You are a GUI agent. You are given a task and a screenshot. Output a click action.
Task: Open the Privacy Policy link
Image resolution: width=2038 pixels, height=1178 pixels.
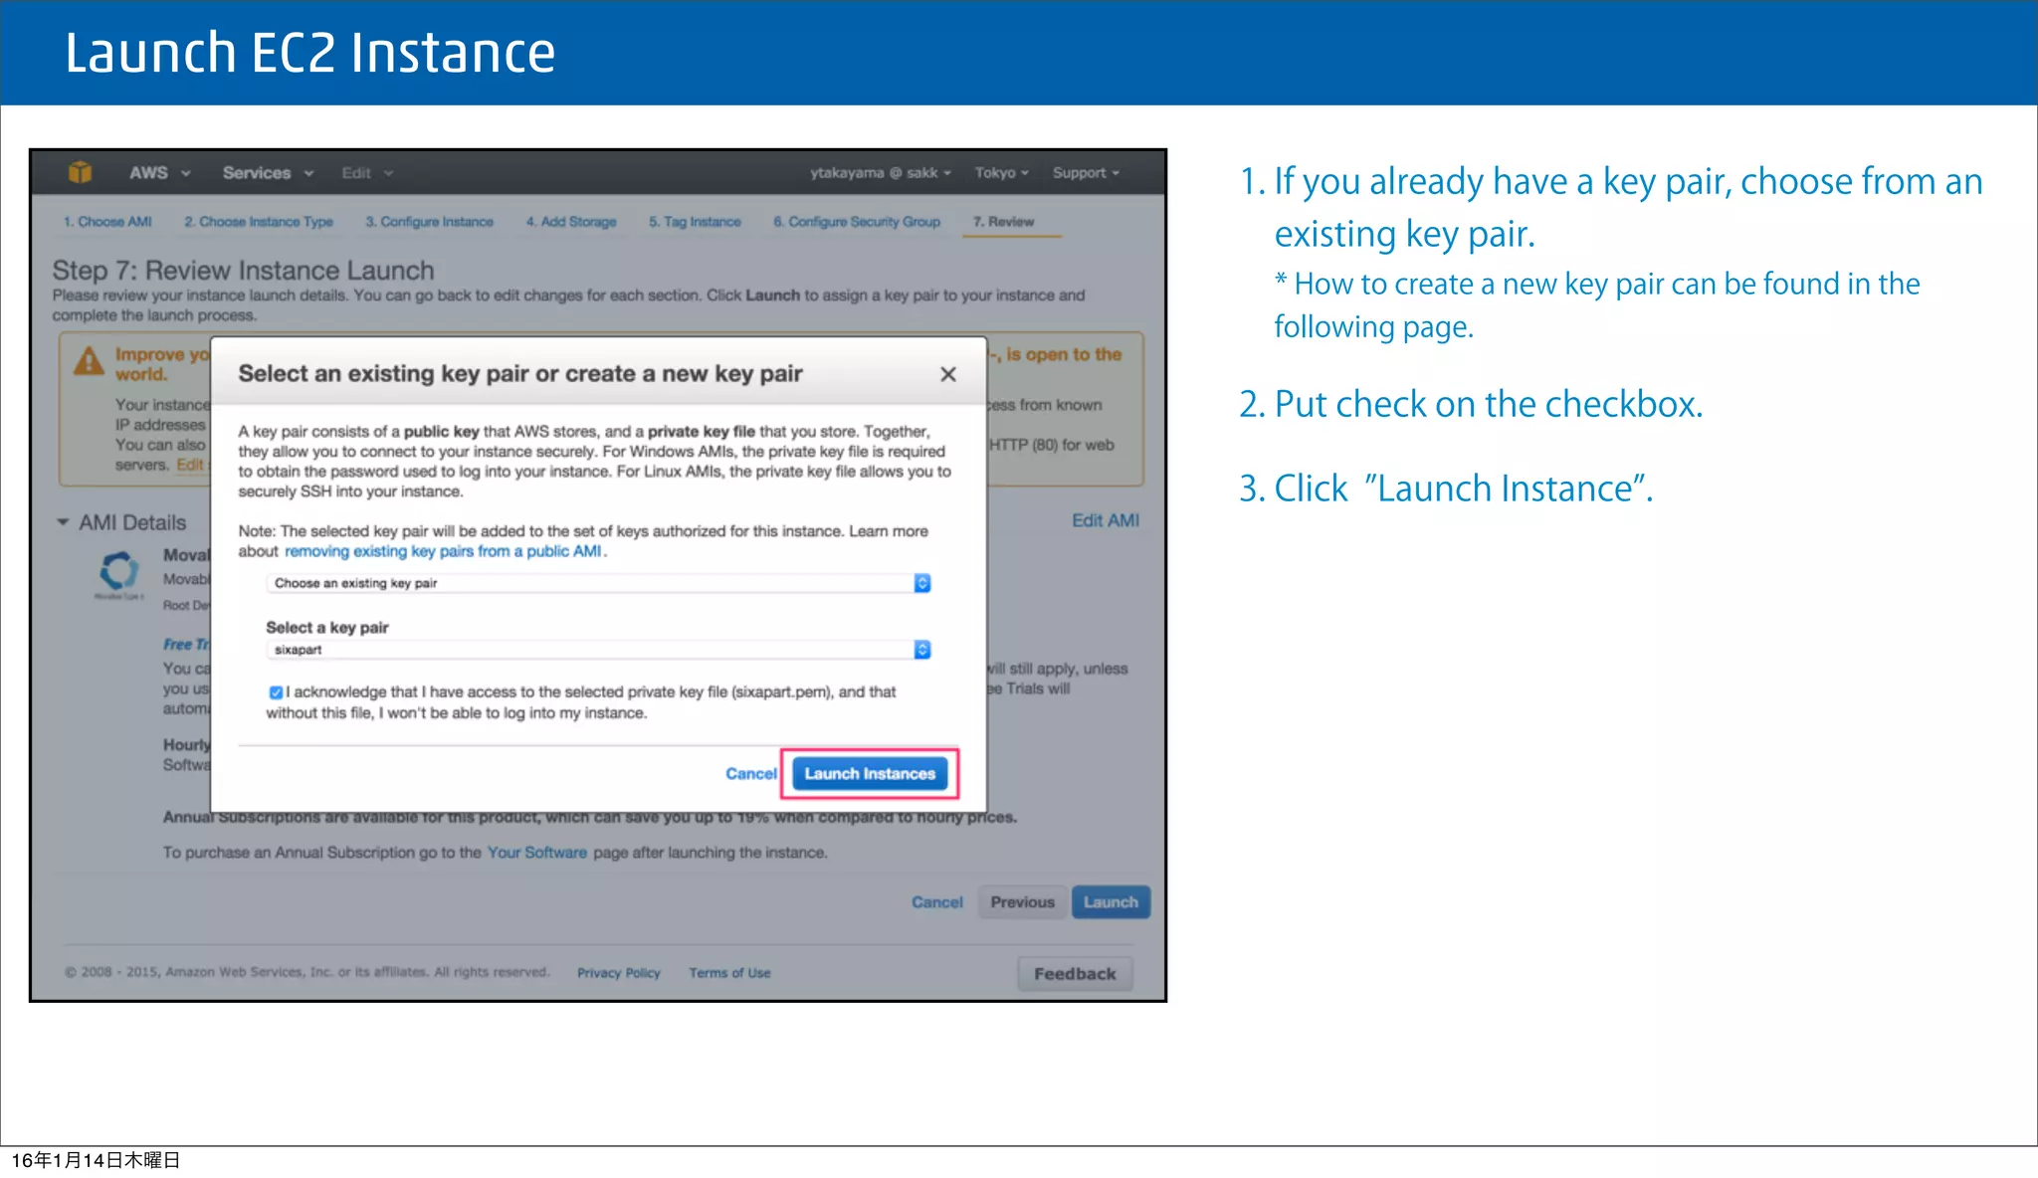pyautogui.click(x=619, y=973)
